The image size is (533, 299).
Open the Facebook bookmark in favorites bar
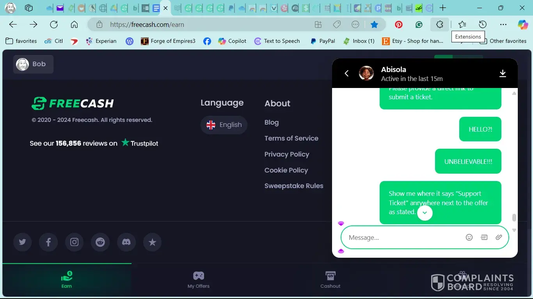[x=207, y=41]
